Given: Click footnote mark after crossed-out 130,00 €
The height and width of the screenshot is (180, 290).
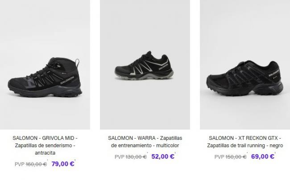Looking at the screenshot, I should pyautogui.click(x=147, y=153).
